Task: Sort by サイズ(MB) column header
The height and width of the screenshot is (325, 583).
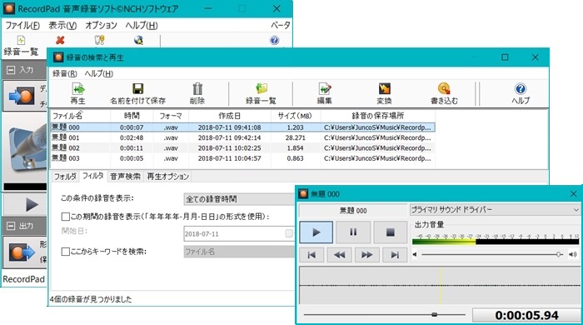Action: (x=295, y=116)
